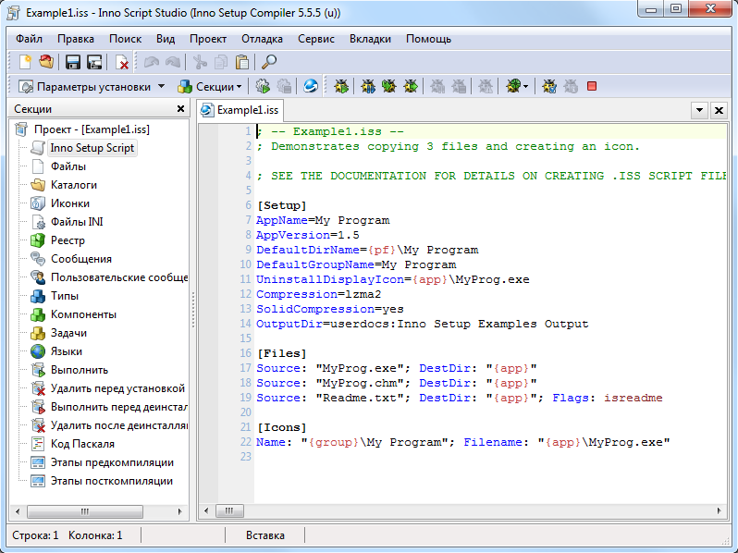This screenshot has width=738, height=553.
Task: Click the Find magnifier icon
Action: click(269, 62)
